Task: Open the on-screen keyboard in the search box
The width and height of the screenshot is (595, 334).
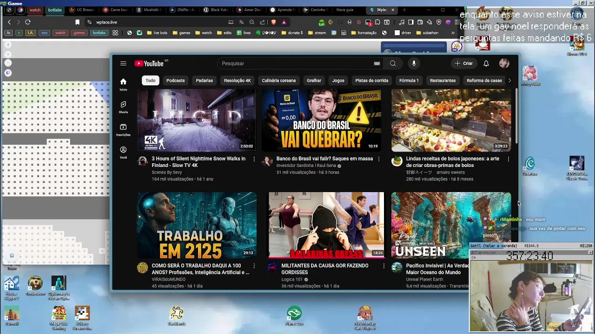Action: pyautogui.click(x=377, y=64)
